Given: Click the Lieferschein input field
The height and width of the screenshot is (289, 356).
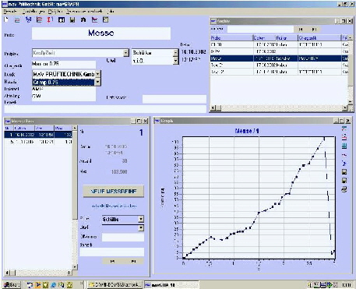Looking at the screenshot, I should coord(174,99).
